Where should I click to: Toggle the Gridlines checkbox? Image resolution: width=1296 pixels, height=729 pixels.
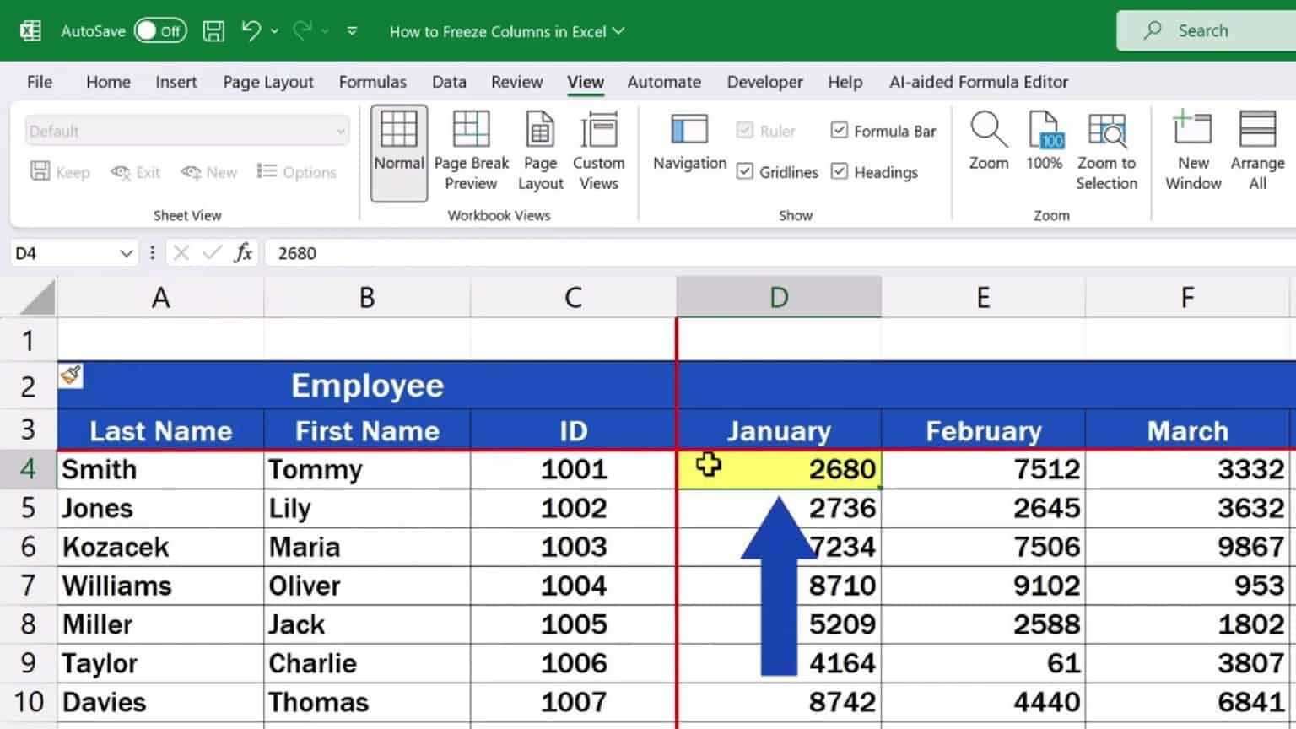746,171
